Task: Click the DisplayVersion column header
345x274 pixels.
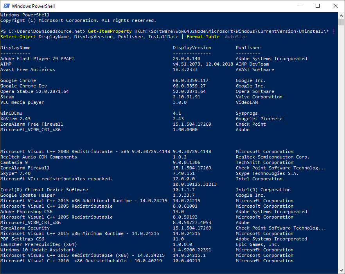Action: point(192,48)
